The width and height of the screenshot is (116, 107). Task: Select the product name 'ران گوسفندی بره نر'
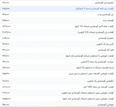(x=106, y=15)
